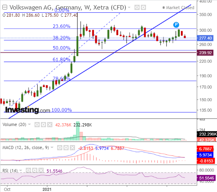Click the 190.00 price axis label
Viewport: 217px width, 192px height.
coord(205,76)
